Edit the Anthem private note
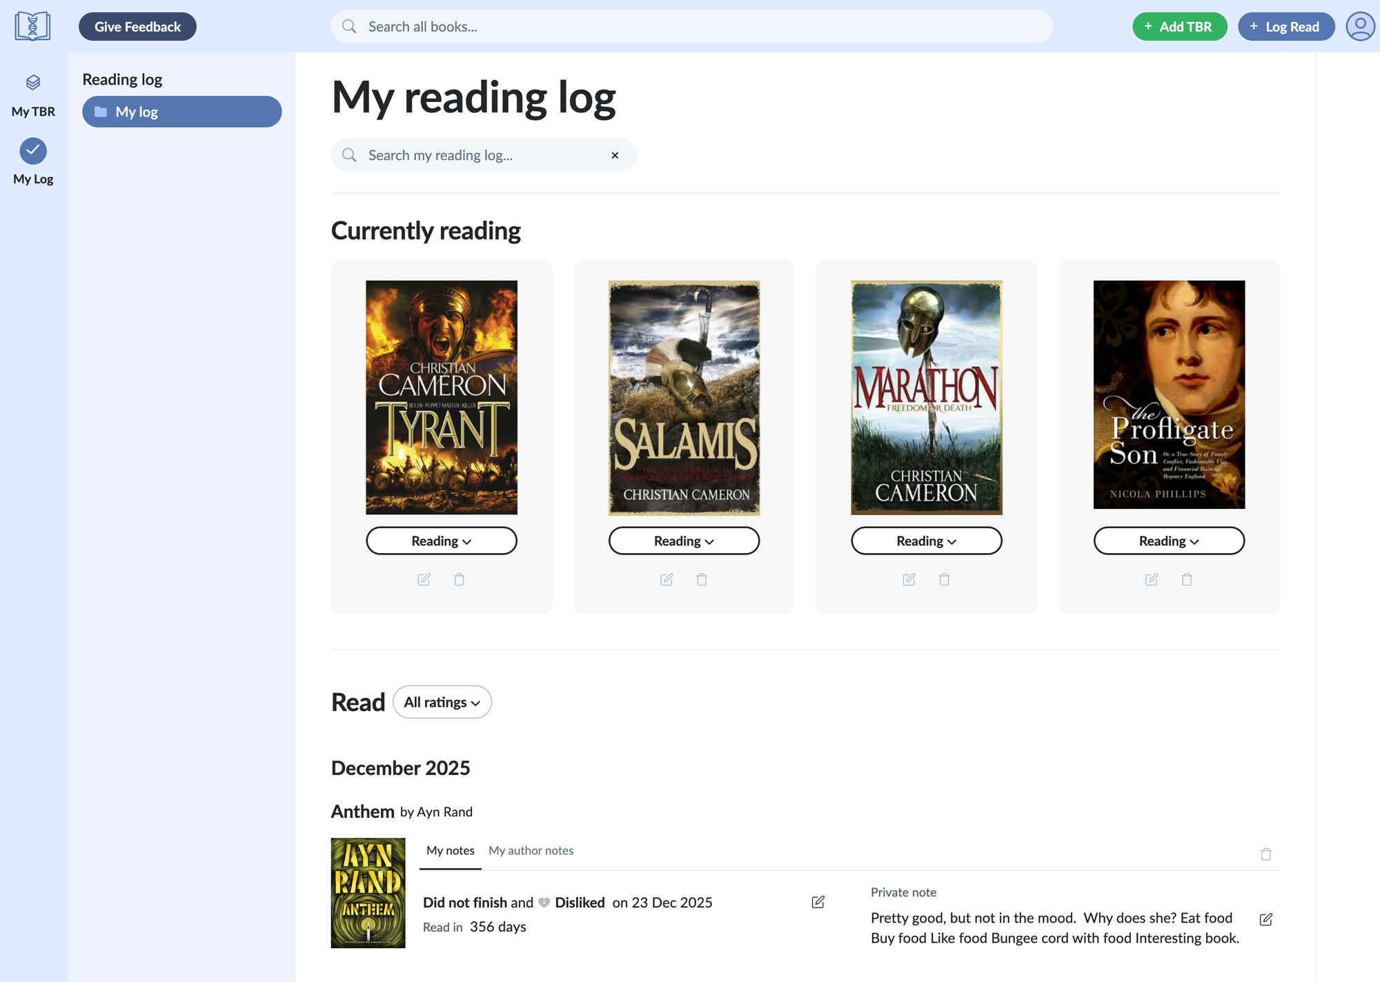1380x982 pixels. pos(1265,919)
